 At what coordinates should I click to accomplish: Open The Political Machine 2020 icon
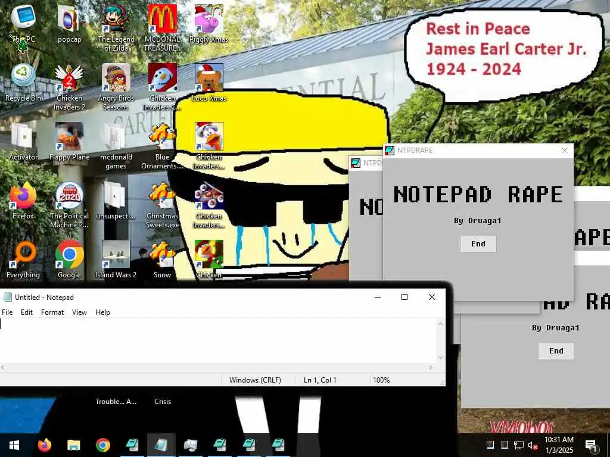pyautogui.click(x=69, y=205)
